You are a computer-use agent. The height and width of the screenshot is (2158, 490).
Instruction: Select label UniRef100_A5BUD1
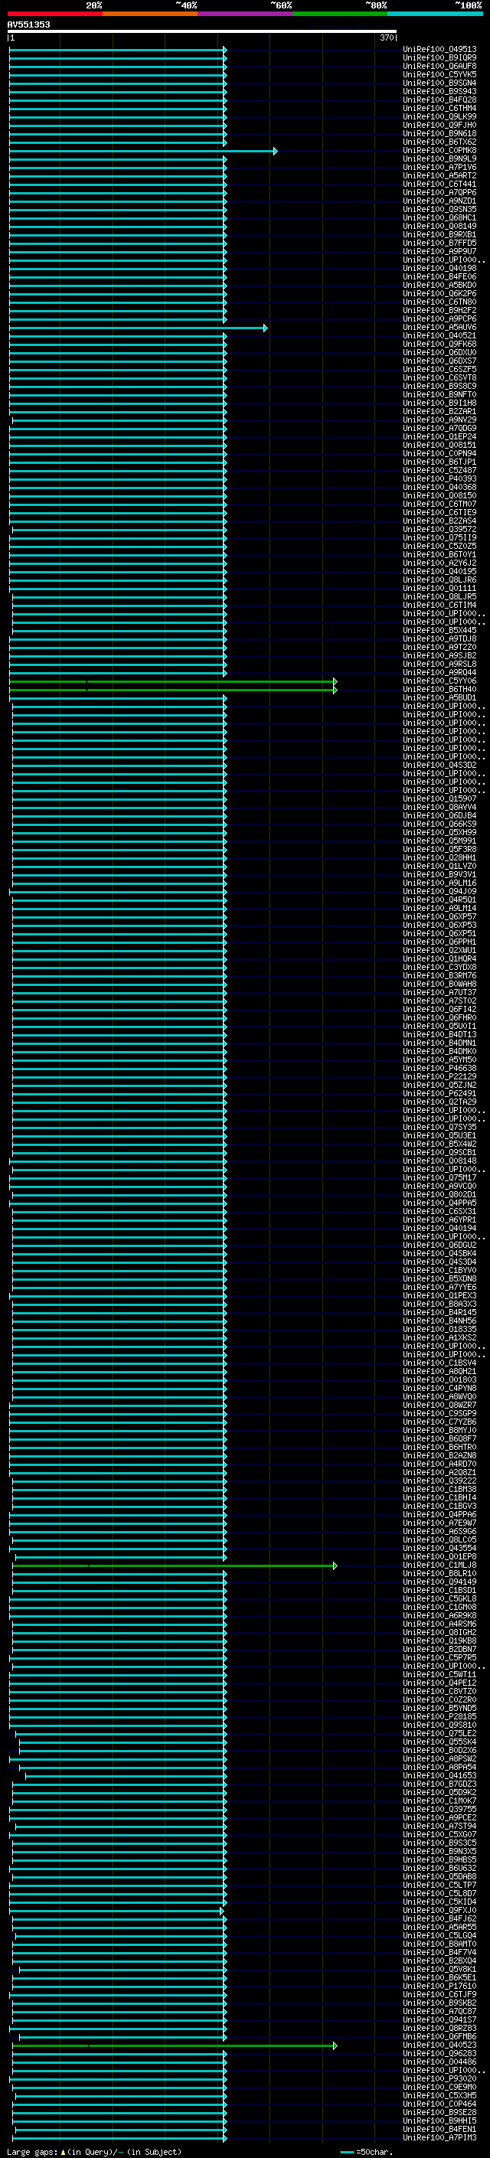(x=439, y=698)
